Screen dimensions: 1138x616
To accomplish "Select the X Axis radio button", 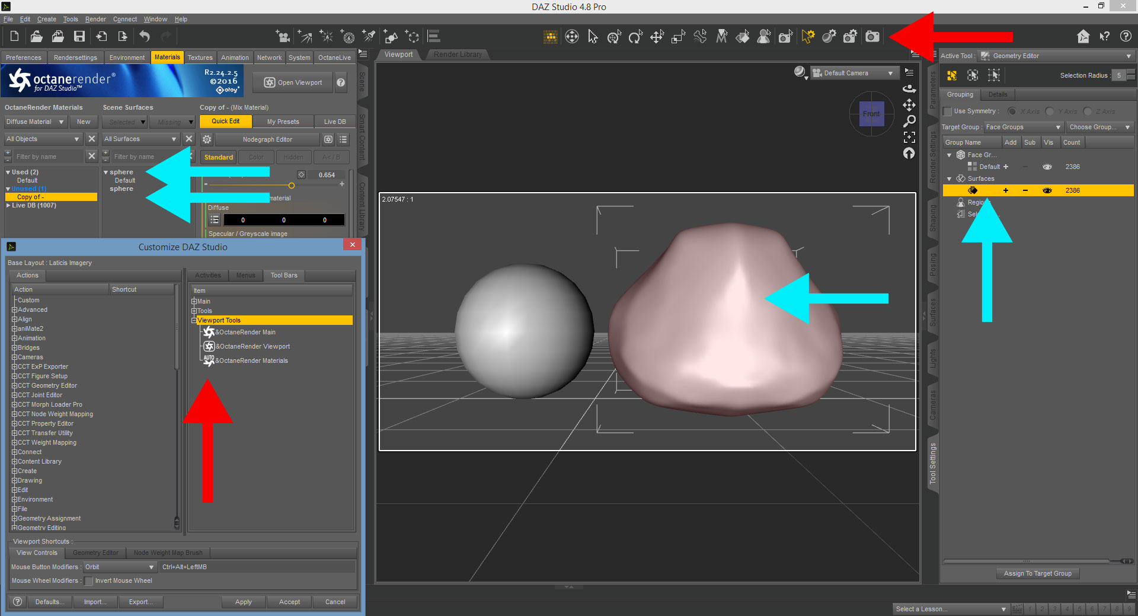I will tap(1012, 111).
